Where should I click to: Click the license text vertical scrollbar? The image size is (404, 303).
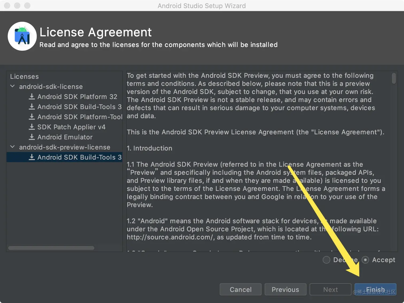[394, 78]
